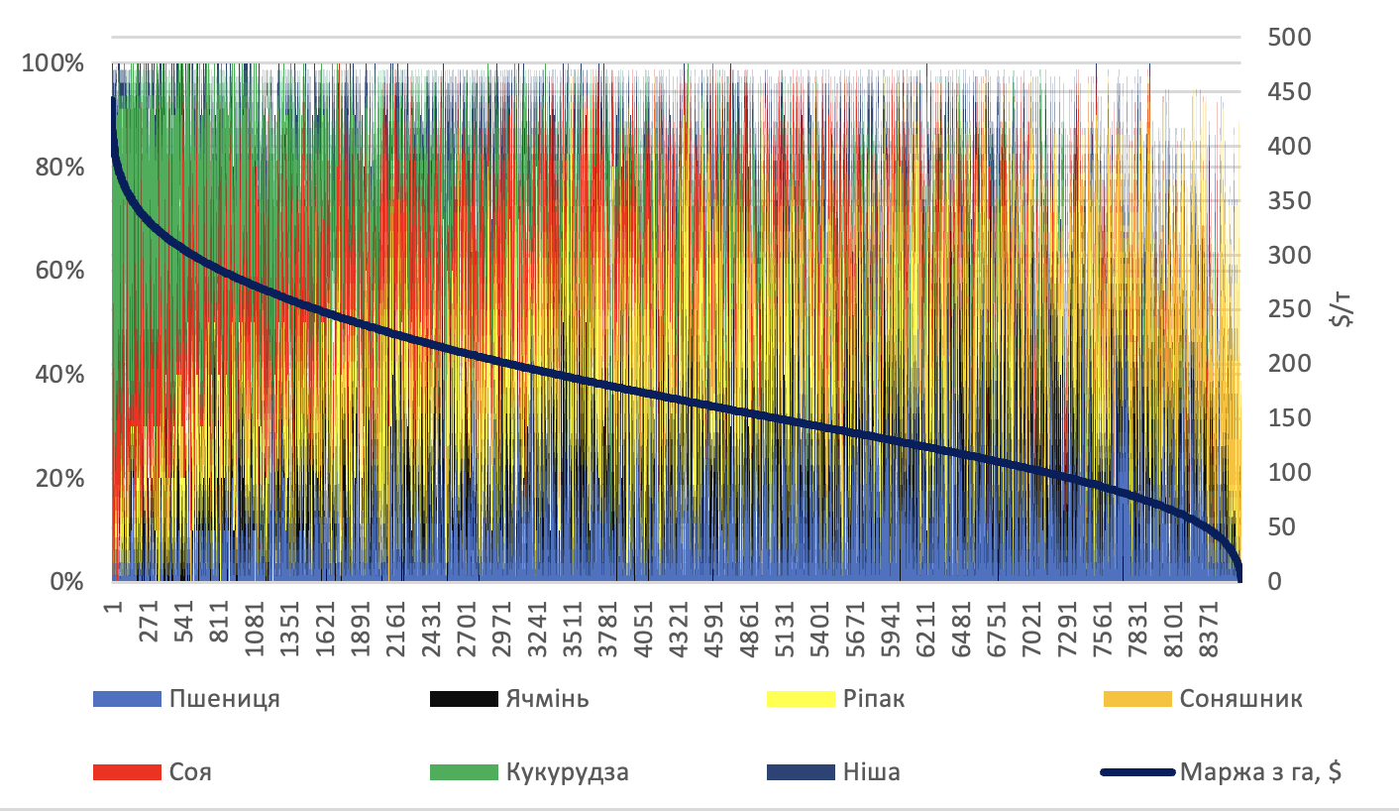Click the orange Соняшник legend swatch
Screen dimensions: 1399x811
coord(1137,699)
